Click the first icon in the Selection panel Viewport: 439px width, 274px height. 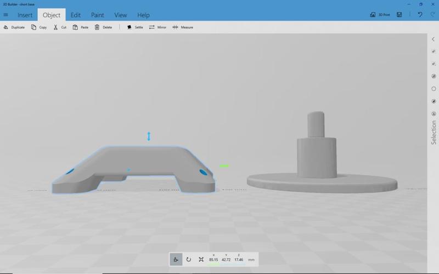click(x=434, y=52)
